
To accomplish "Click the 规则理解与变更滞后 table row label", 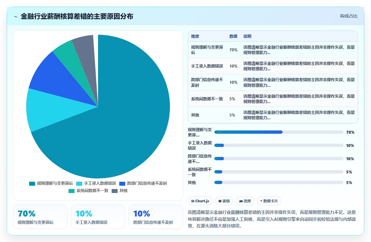I will click(x=207, y=50).
